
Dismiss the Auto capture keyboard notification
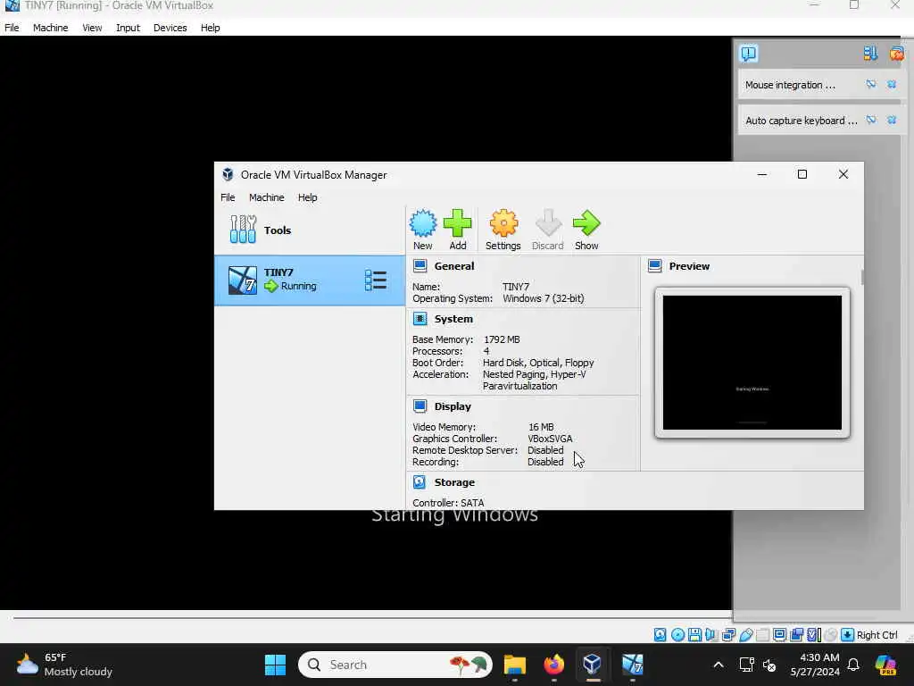(x=892, y=121)
